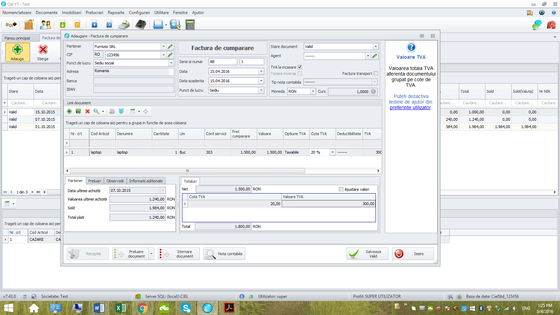Click the magnifier search toolbar icon
The image size is (560, 315).
click(x=175, y=24)
